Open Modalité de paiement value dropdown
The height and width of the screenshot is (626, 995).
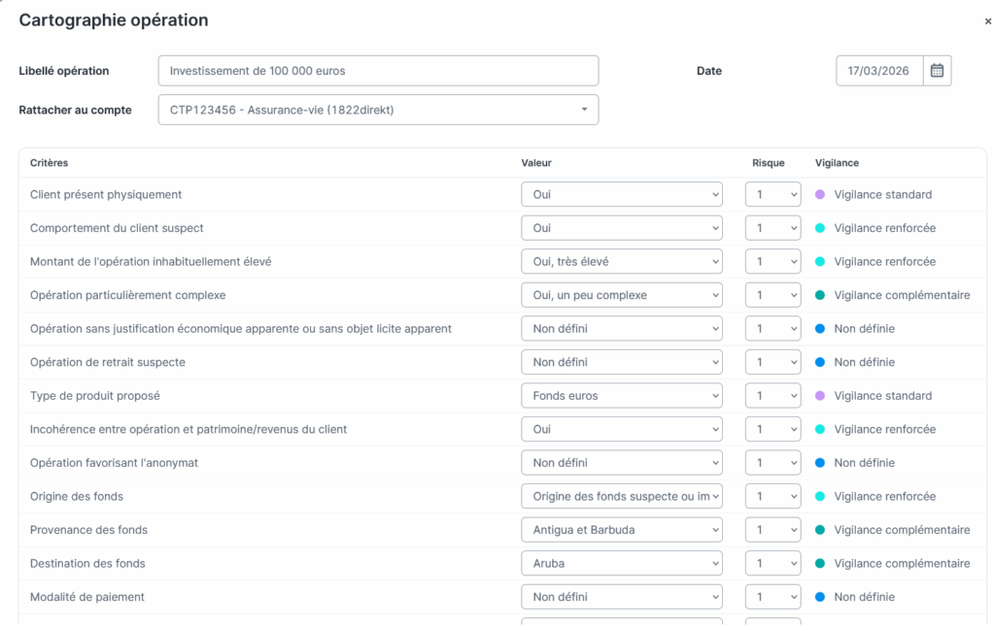(x=622, y=597)
